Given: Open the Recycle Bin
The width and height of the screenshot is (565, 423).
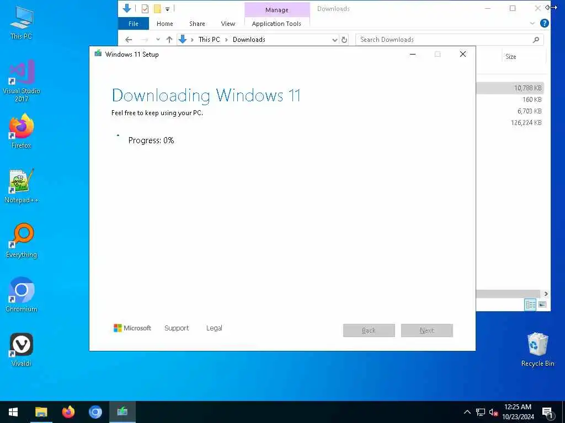Looking at the screenshot, I should click(x=537, y=349).
